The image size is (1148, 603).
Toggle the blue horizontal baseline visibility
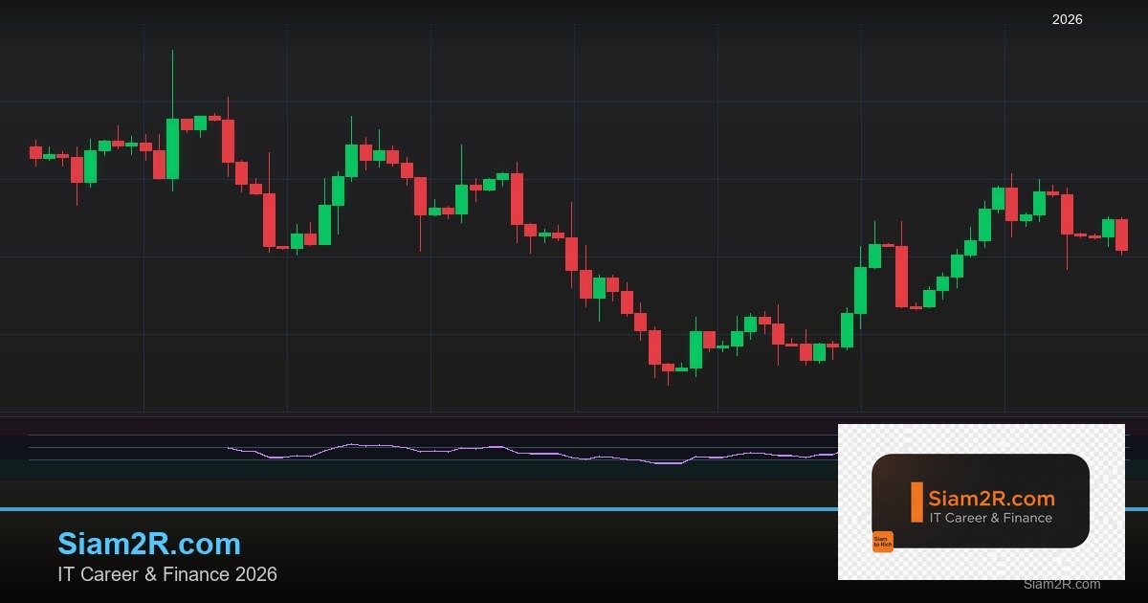(x=574, y=506)
